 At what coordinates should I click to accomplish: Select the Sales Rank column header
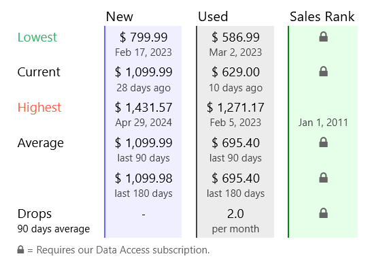[x=322, y=16]
